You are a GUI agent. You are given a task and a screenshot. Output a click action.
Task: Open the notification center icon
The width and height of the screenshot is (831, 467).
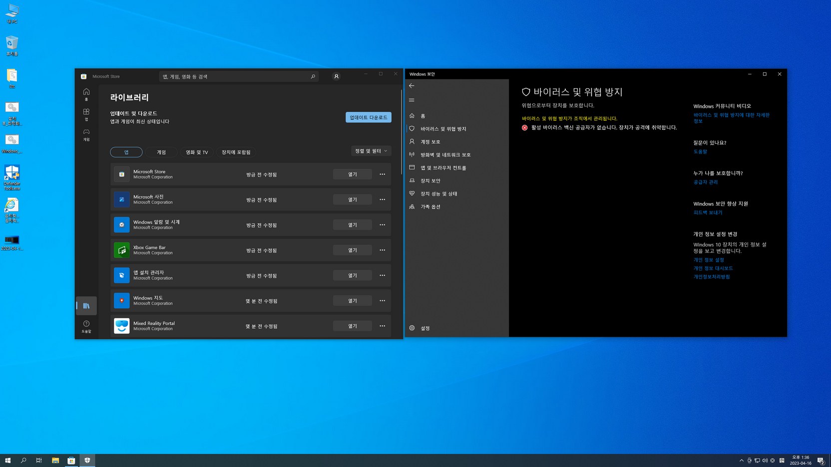click(x=821, y=461)
